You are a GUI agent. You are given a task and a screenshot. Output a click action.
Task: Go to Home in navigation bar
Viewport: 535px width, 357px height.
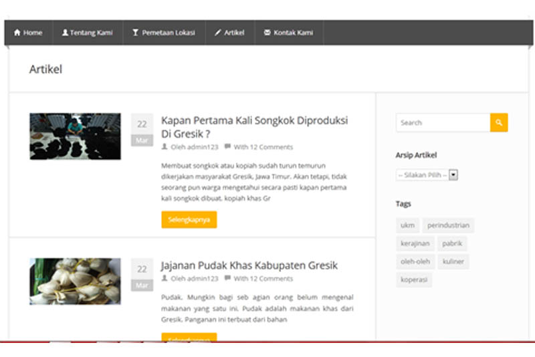tap(28, 33)
